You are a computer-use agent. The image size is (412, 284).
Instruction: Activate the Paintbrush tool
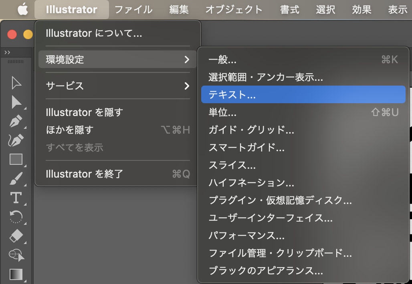16,178
